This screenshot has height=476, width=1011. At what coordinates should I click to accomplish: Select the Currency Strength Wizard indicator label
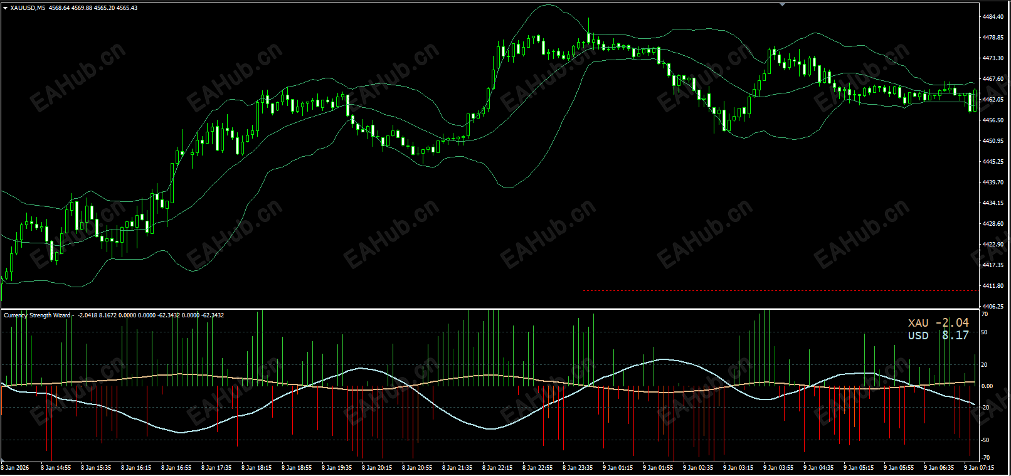point(38,315)
